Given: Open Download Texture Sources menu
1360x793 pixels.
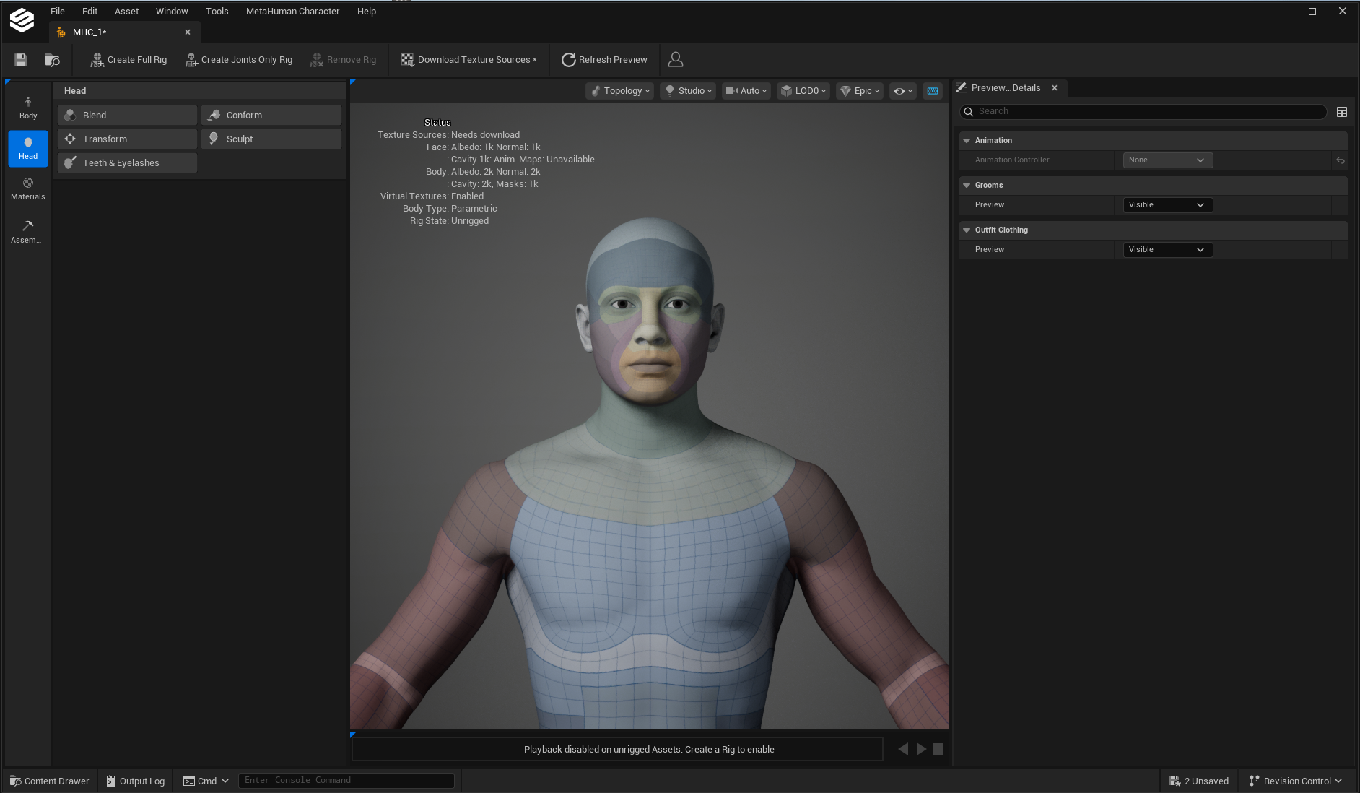Looking at the screenshot, I should pyautogui.click(x=468, y=60).
